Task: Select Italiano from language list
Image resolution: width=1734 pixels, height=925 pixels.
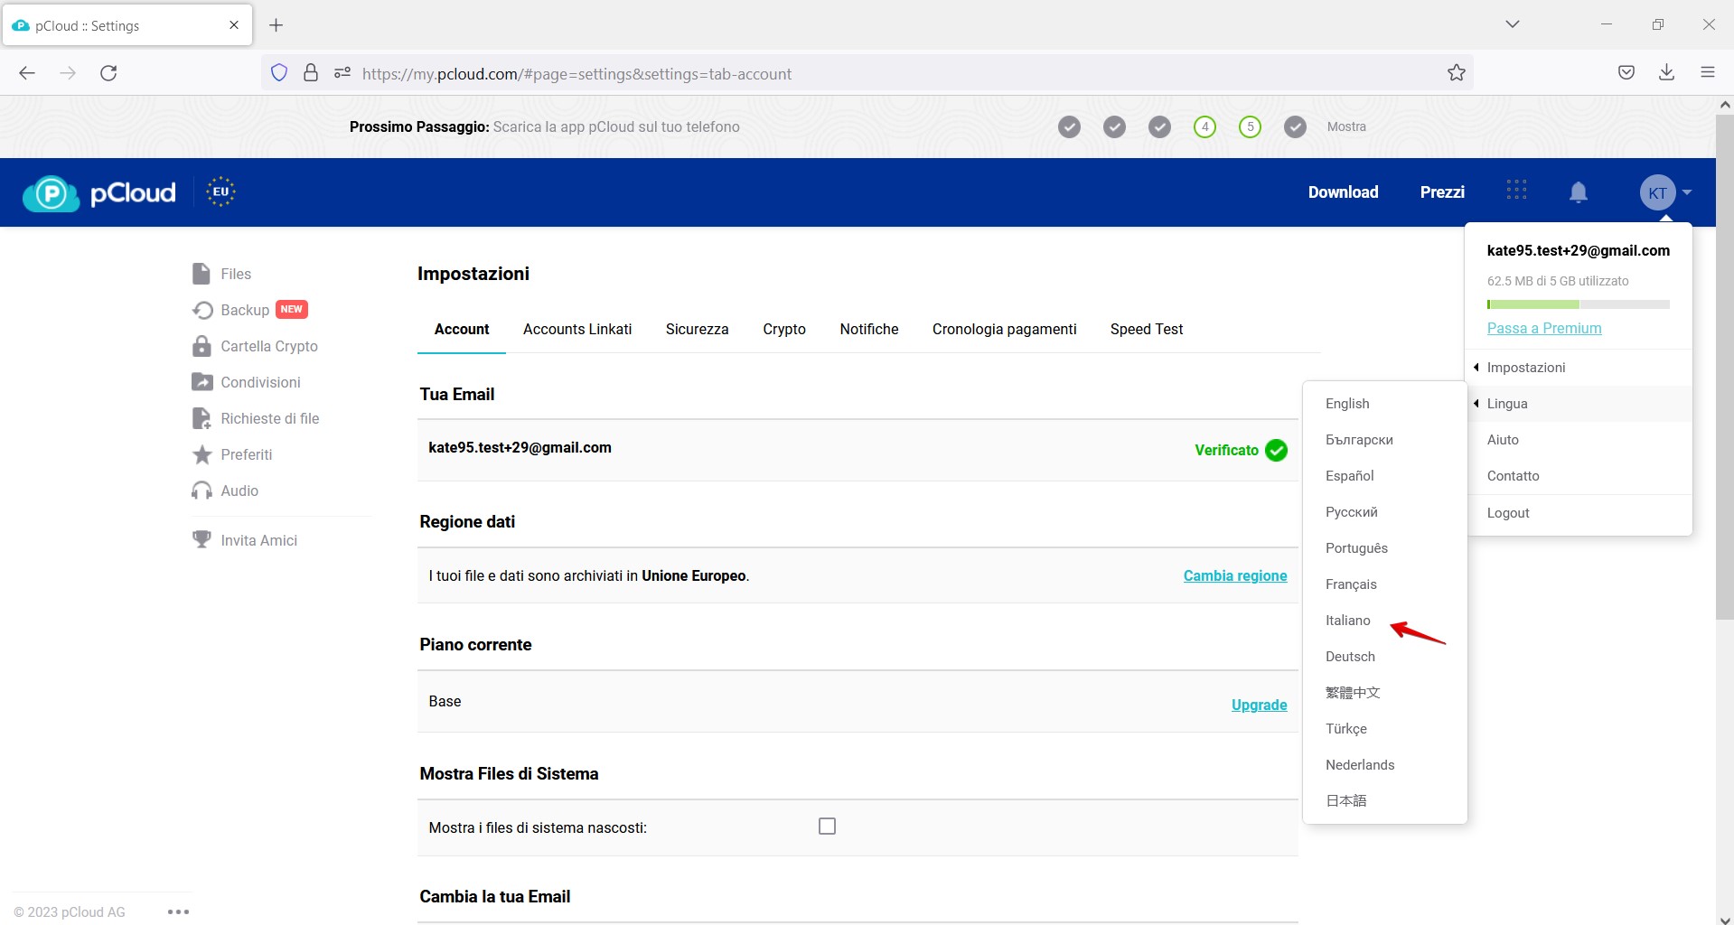Action: point(1347,621)
